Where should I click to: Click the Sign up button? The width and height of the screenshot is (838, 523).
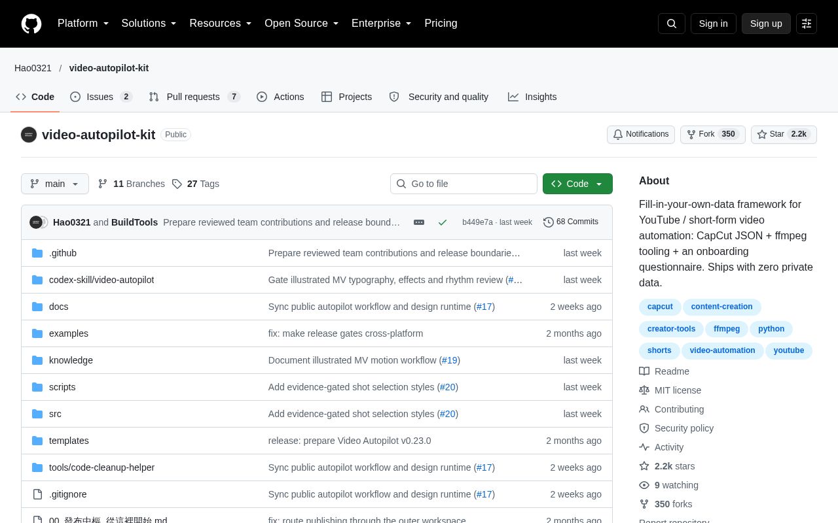point(766,24)
